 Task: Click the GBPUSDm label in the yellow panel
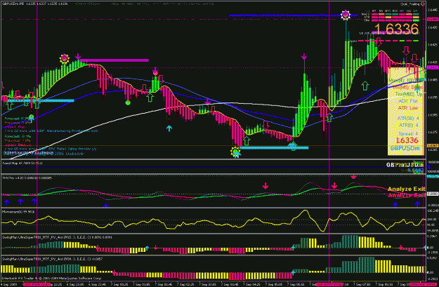coord(405,148)
